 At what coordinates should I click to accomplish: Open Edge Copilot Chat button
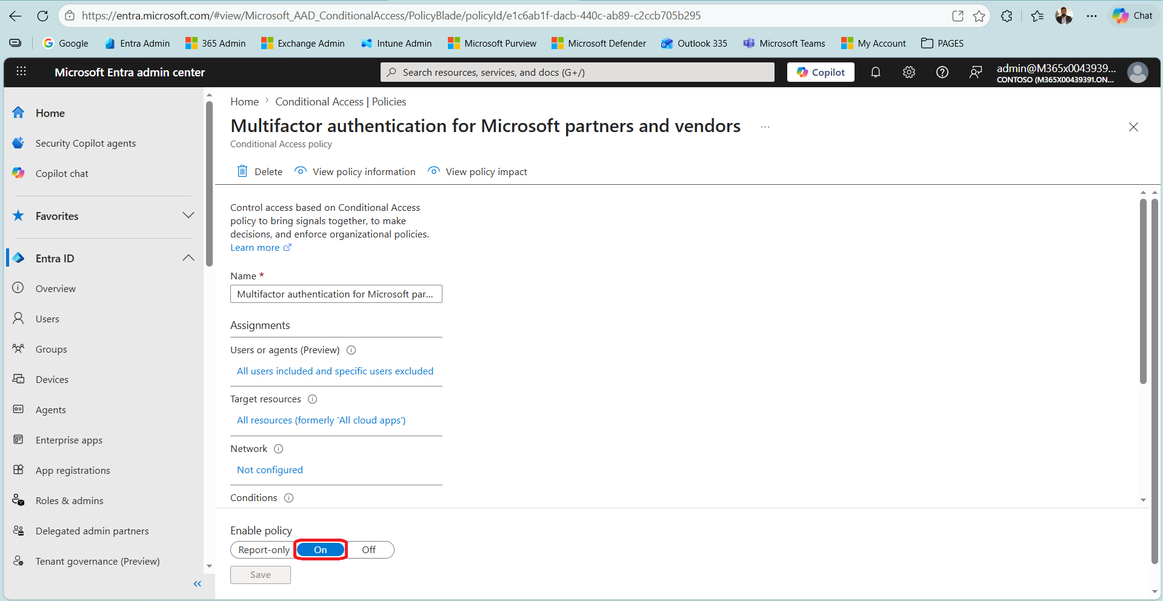[x=1132, y=16]
